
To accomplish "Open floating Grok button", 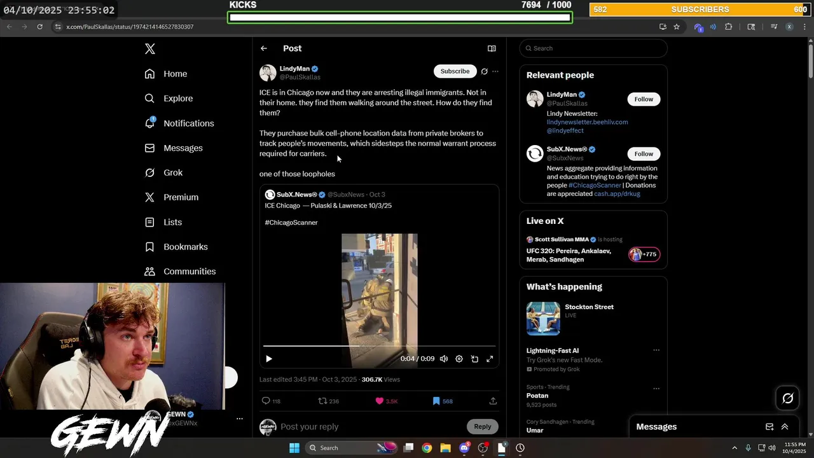I will coord(788,398).
